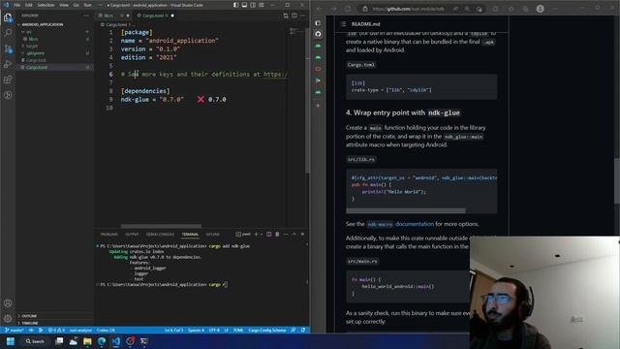Click the split editor right icon
This screenshot has height=349, width=620.
(294, 16)
